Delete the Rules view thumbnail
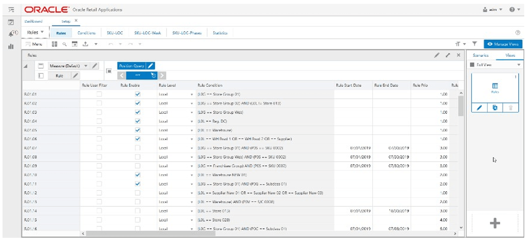This screenshot has width=528, height=242. pyautogui.click(x=510, y=108)
